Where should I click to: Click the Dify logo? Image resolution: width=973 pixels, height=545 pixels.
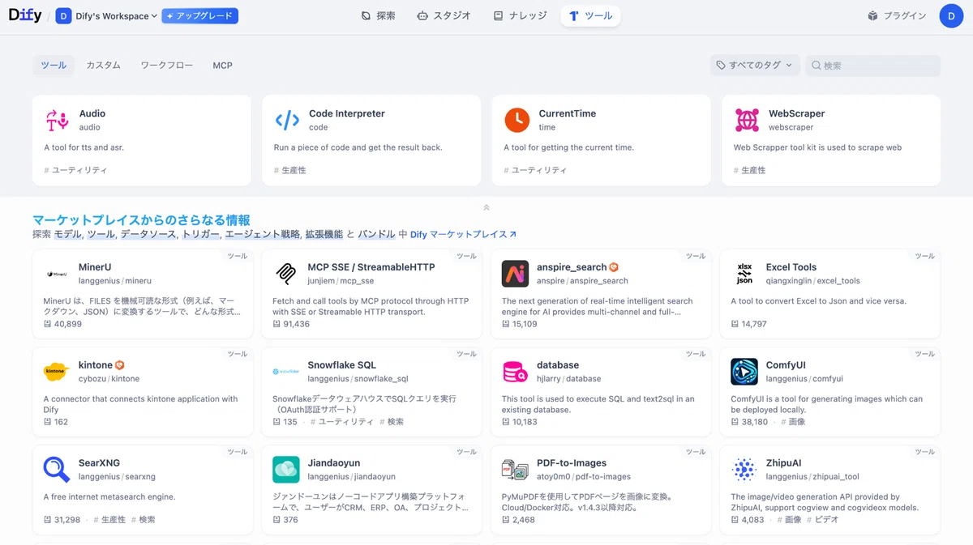[25, 15]
